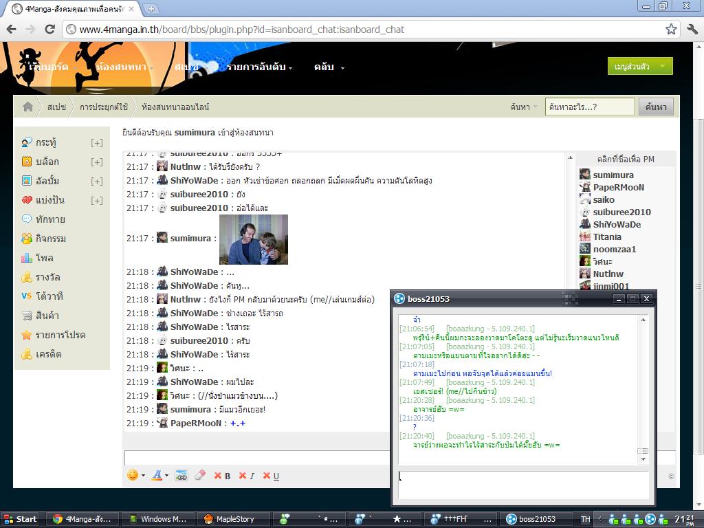Viewport: 704px width, 528px height.
Task: Open the รายการอันดับ navigation menu
Action: click(259, 67)
